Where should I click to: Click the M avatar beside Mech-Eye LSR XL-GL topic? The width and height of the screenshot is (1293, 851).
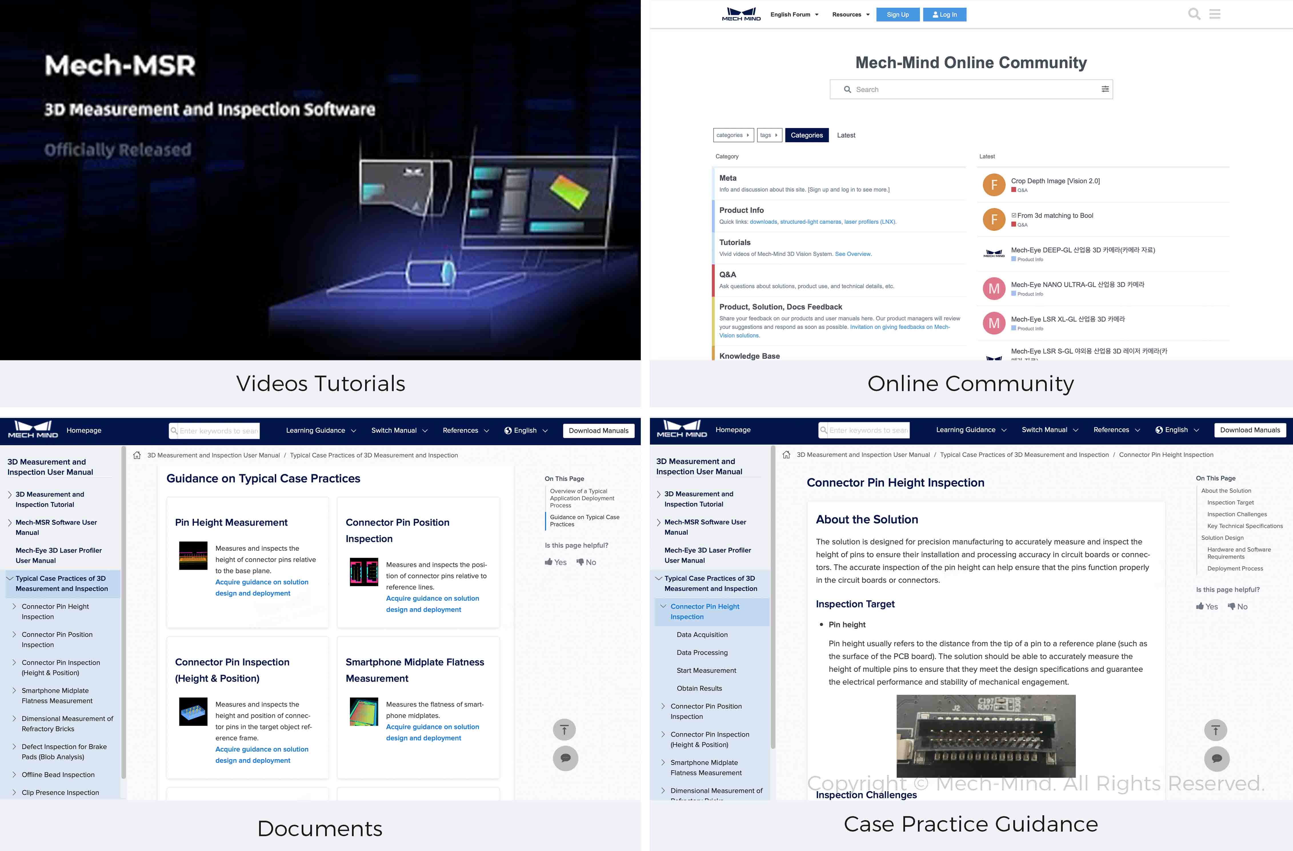(994, 323)
